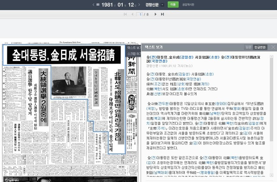
Task: Click the 身邊보장 어디든지 볼수있게 subheadline
Action: click(111, 124)
